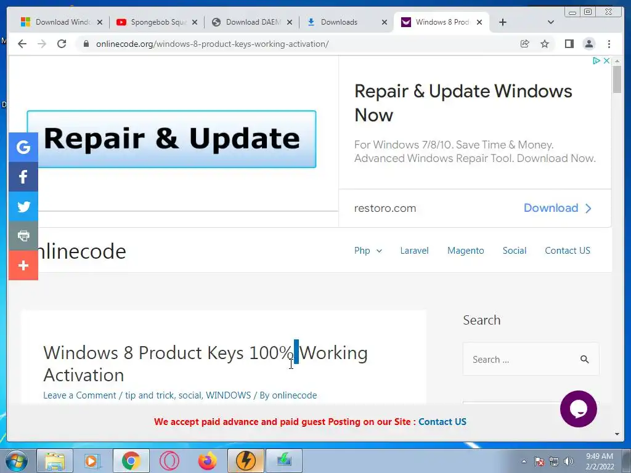The width and height of the screenshot is (631, 473).
Task: Click restoro.com ad text
Action: tap(385, 208)
